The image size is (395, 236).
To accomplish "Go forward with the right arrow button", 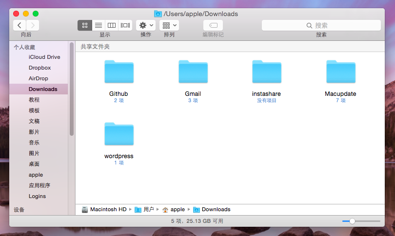I will point(33,25).
